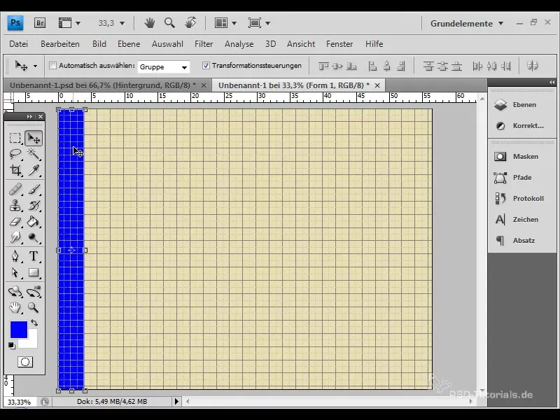Collapse the toolbox to single column

click(29, 116)
